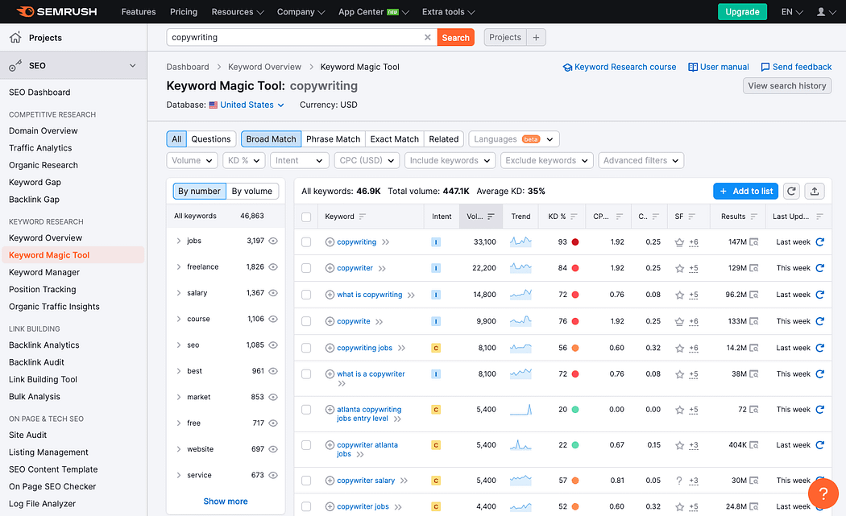
Task: Click Show more keyword groups
Action: [x=226, y=502]
